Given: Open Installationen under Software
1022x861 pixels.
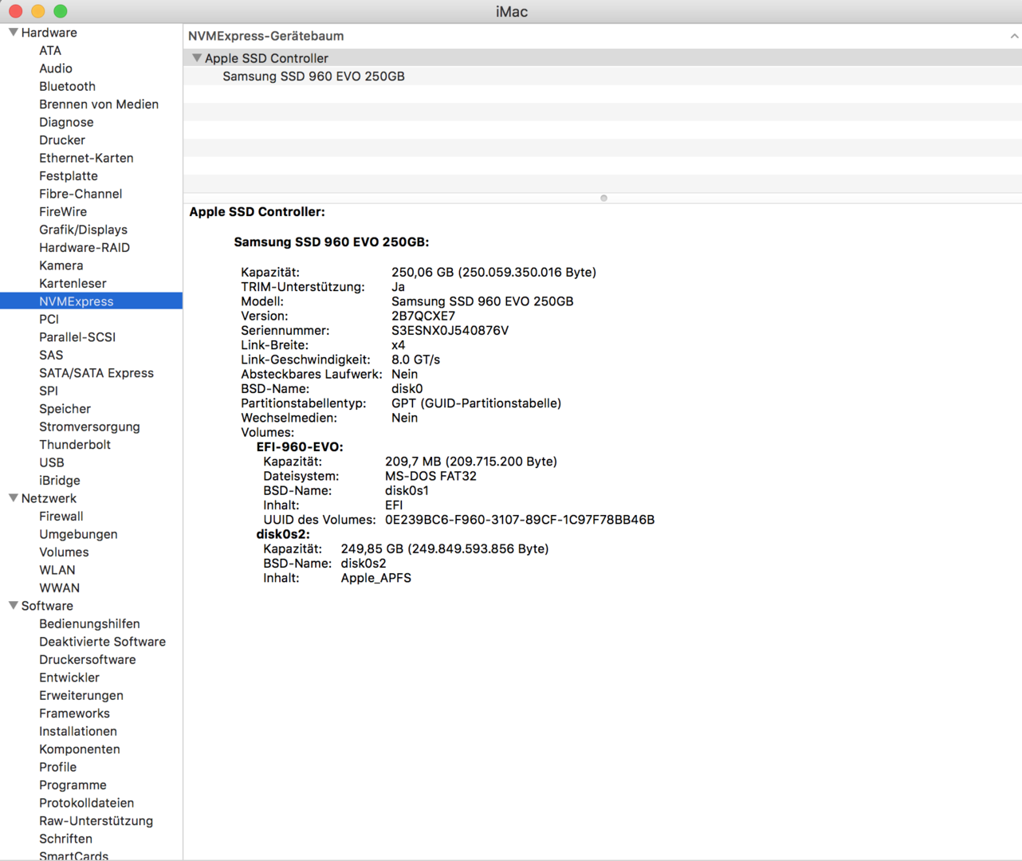Looking at the screenshot, I should click(78, 732).
